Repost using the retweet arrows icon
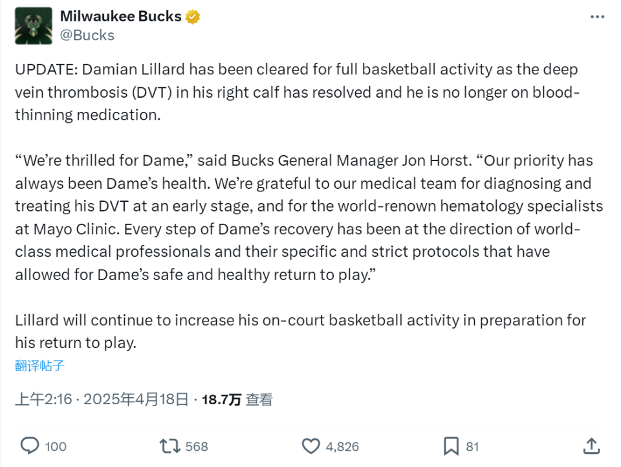 click(169, 446)
